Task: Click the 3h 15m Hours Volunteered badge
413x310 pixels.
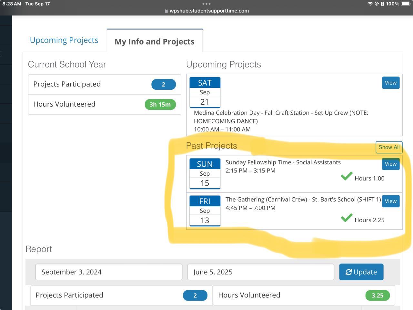Action: (x=160, y=105)
